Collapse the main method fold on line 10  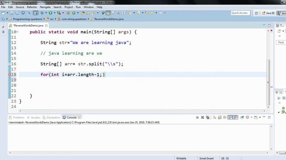(17, 32)
